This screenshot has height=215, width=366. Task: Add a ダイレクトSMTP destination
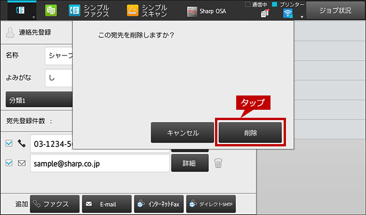tap(211, 204)
